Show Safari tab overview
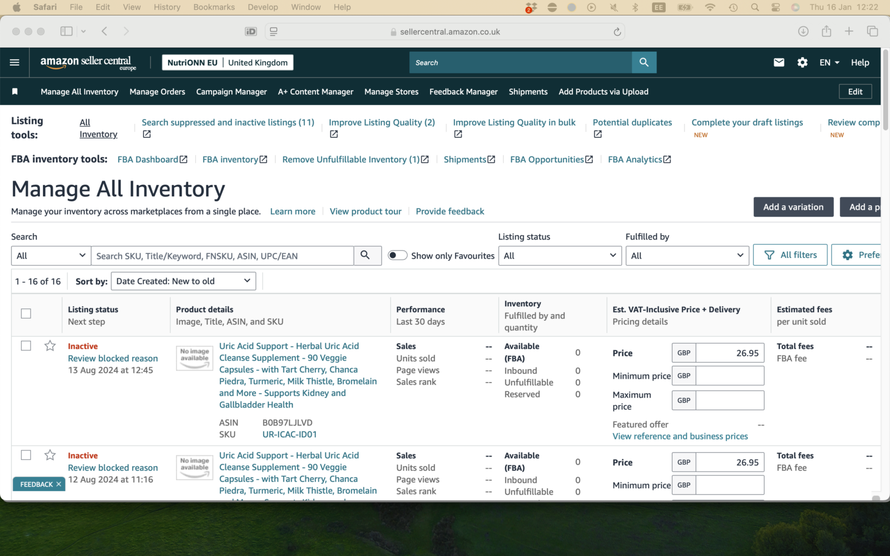The height and width of the screenshot is (556, 890). [872, 31]
